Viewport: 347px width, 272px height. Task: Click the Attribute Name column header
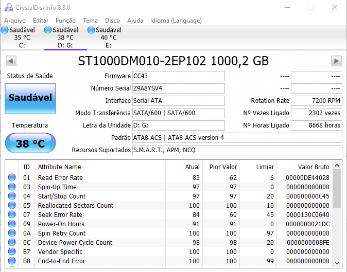tap(100, 167)
